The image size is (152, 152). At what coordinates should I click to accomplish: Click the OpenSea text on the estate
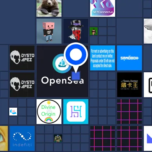pyautogui.click(x=63, y=81)
